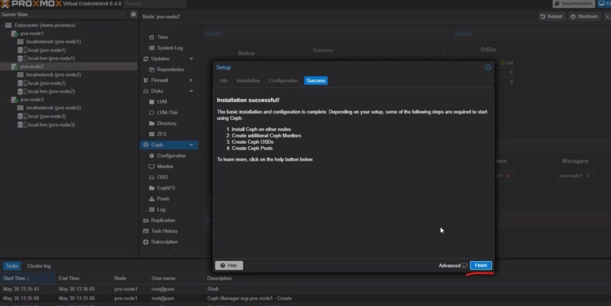The height and width of the screenshot is (306, 611).
Task: Click the Finish button in Setup dialog
Action: coord(480,265)
